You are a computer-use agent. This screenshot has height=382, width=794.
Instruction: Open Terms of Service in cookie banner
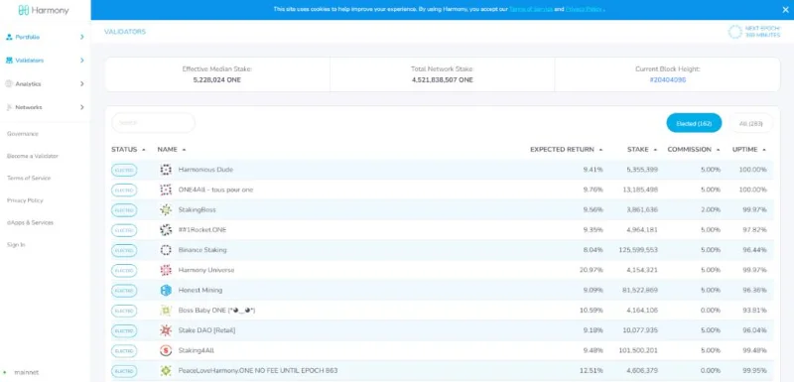click(x=531, y=9)
